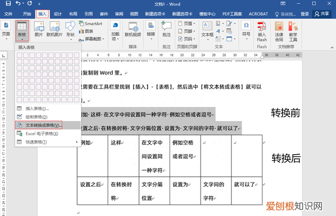Undo the last action
The width and height of the screenshot is (336, 216).
pos(18,4)
